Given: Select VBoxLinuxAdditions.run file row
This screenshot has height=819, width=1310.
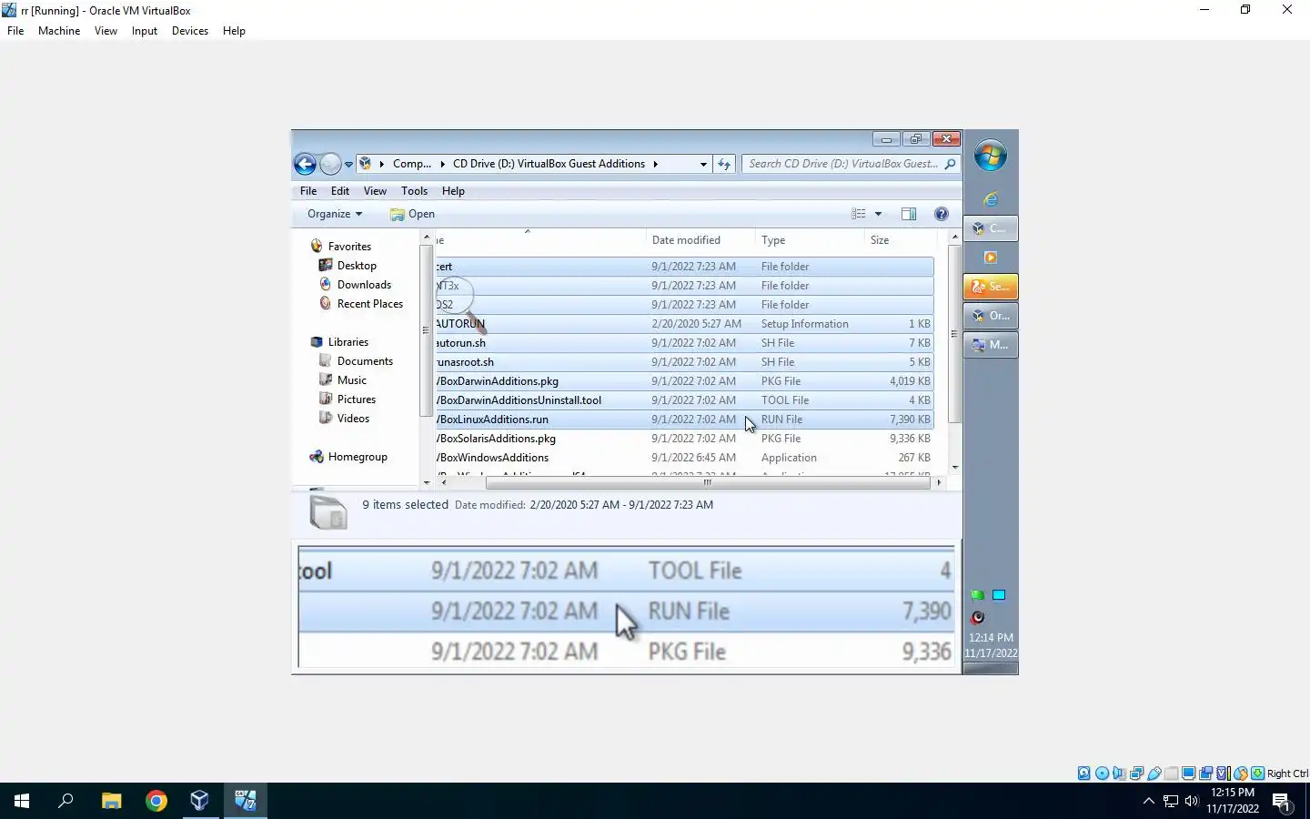Looking at the screenshot, I should tap(685, 420).
